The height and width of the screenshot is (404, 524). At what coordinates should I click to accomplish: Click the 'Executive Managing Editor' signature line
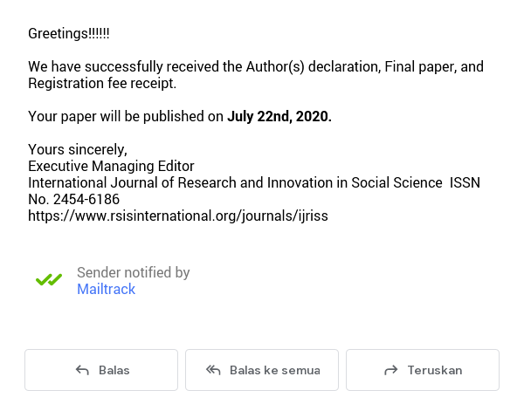pos(111,167)
